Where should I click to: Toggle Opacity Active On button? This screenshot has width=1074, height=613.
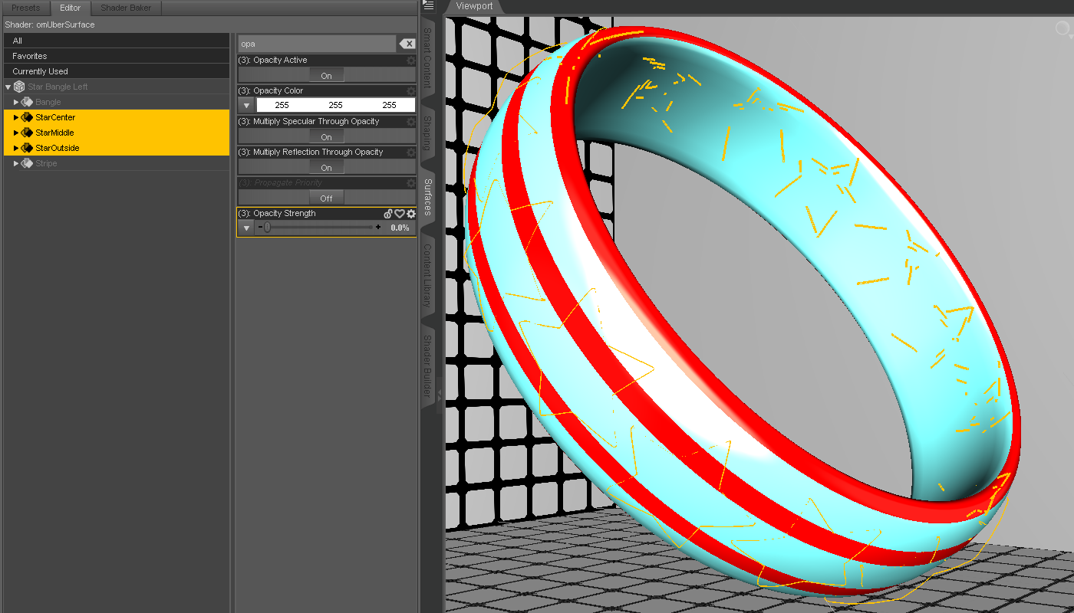327,76
